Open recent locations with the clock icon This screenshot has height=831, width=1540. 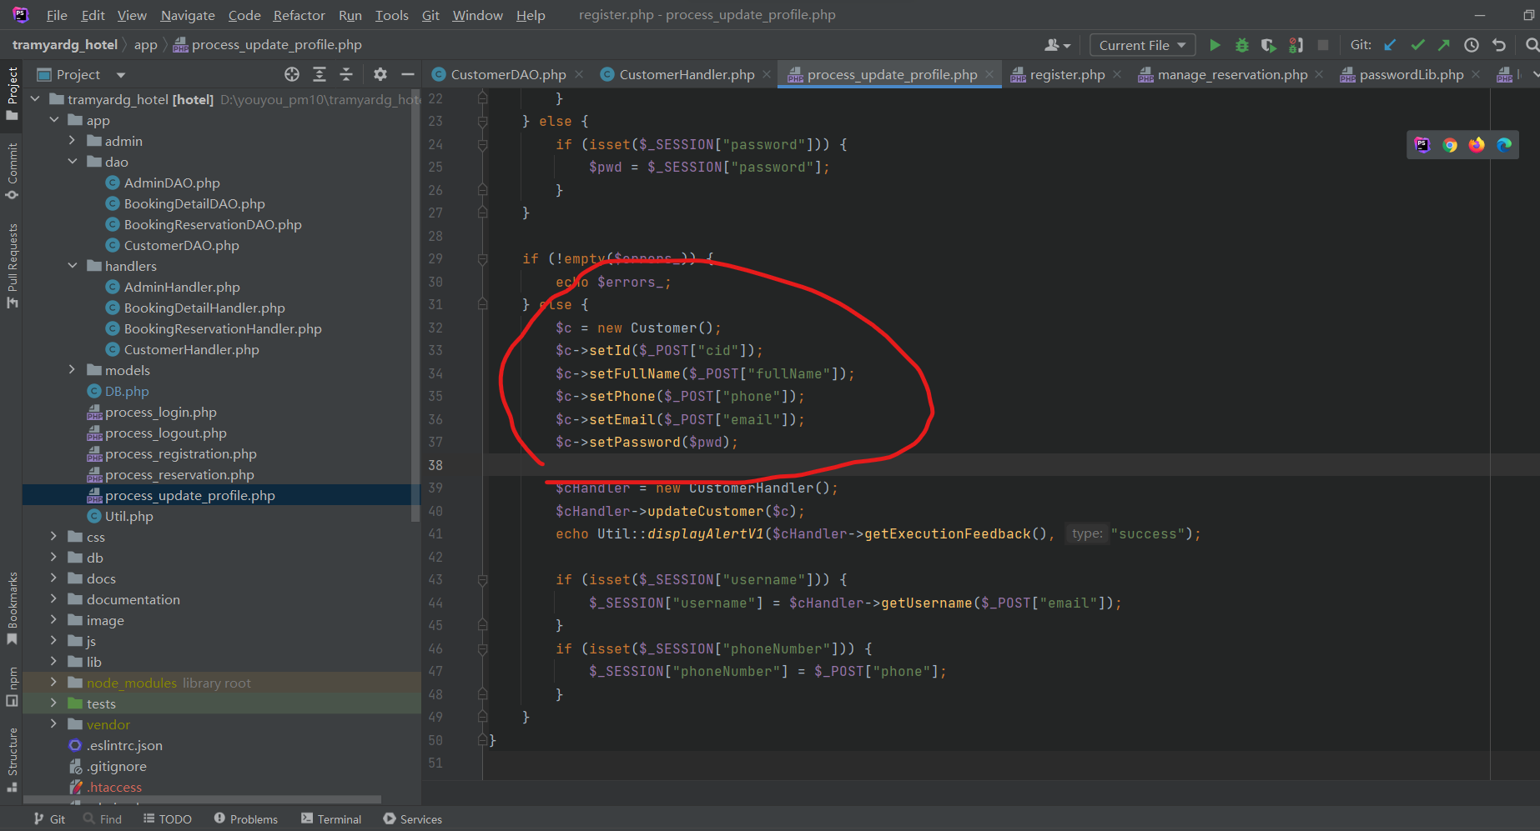tap(1472, 45)
